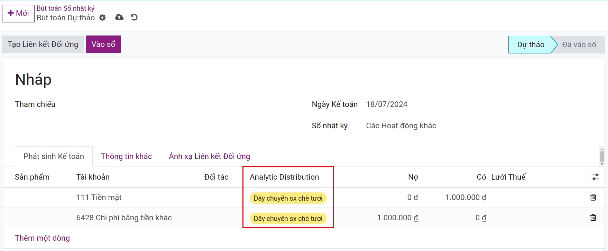
Task: Click the cloud upload save icon
Action: pos(119,17)
